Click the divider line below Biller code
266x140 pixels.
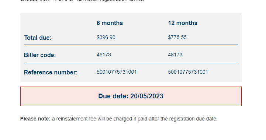[x=131, y=62]
